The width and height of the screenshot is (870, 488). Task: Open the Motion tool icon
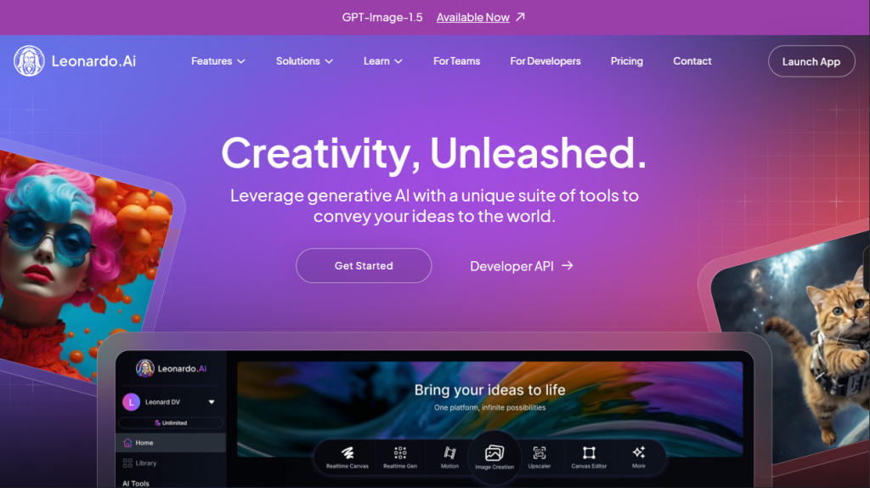click(x=449, y=453)
